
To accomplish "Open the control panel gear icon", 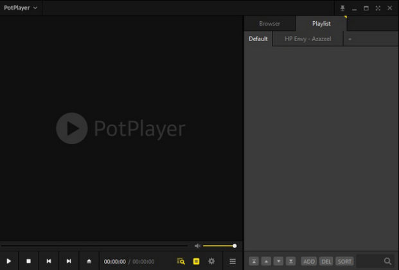I will coord(211,261).
